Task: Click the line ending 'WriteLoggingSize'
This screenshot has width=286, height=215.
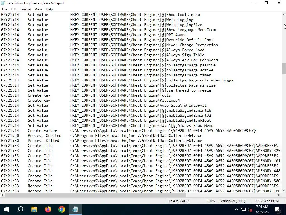Action: [102, 25]
